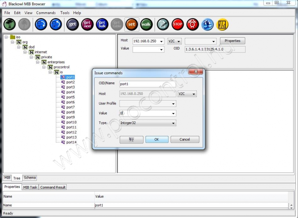298x218 pixels.
Task: Select the lower Properties tab
Action: [x=12, y=187]
